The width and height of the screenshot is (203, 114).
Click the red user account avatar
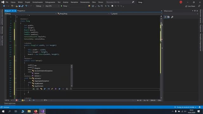click(181, 2)
